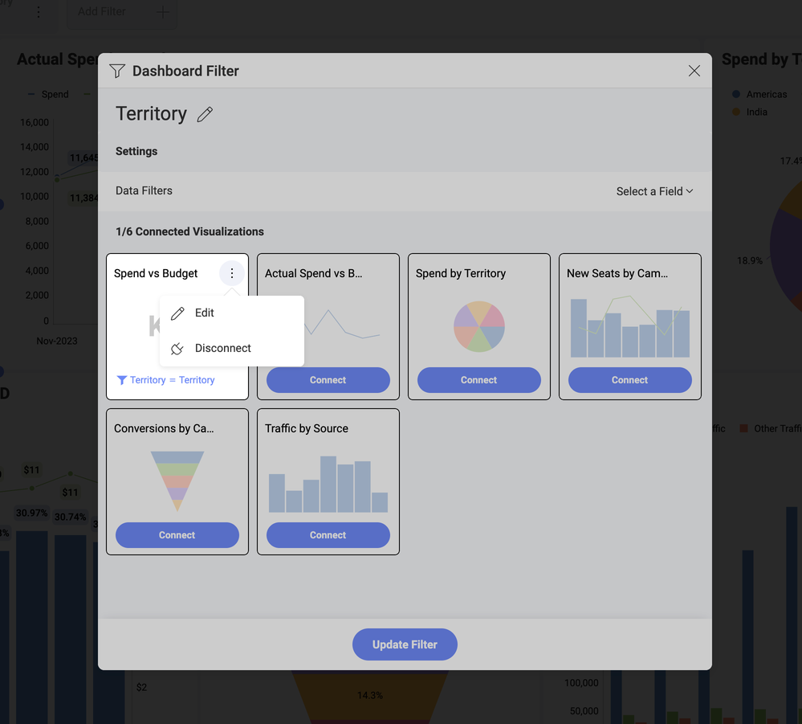Click the Update Filter button
802x724 pixels.
405,644
